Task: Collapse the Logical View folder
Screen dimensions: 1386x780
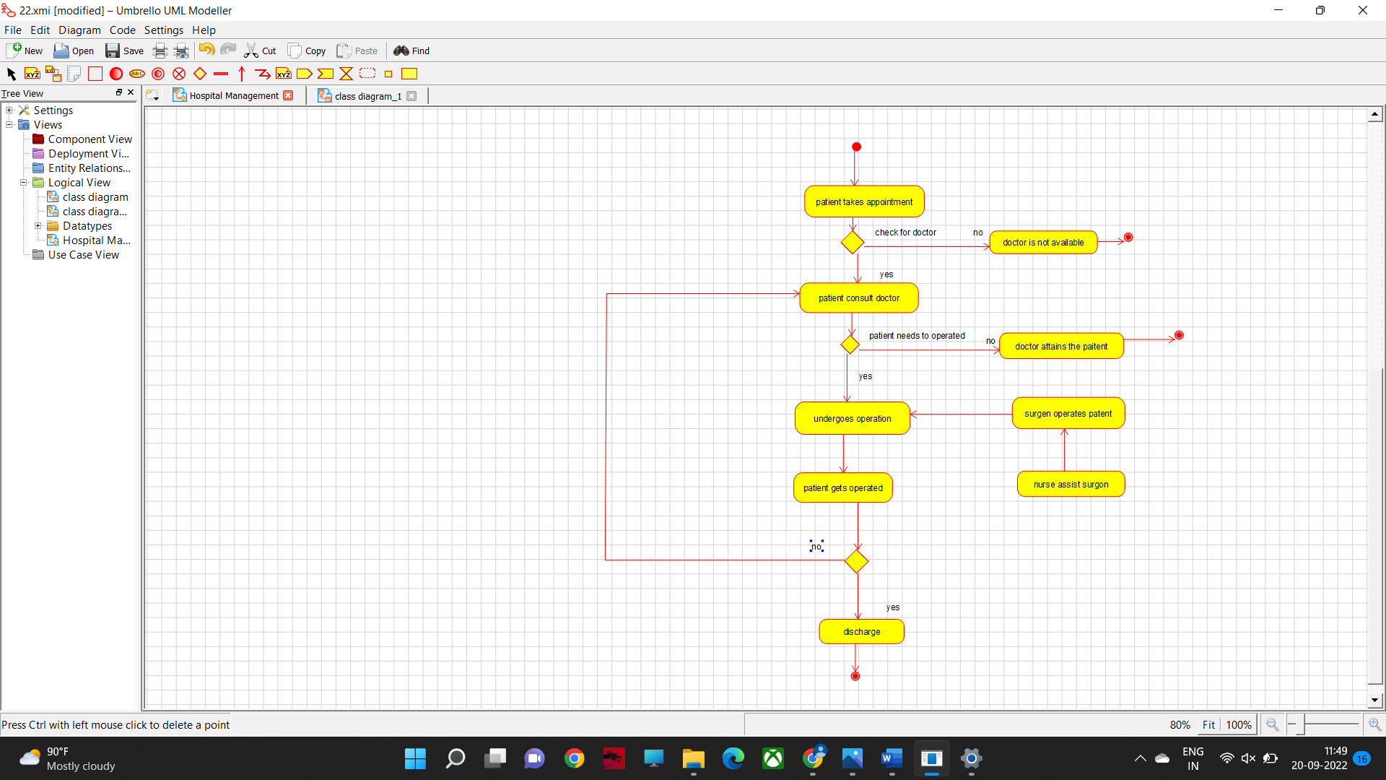Action: [24, 183]
